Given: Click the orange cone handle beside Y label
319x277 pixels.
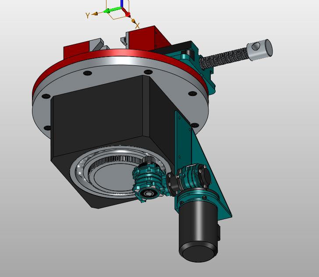Looking at the screenshot, I should [x=95, y=14].
